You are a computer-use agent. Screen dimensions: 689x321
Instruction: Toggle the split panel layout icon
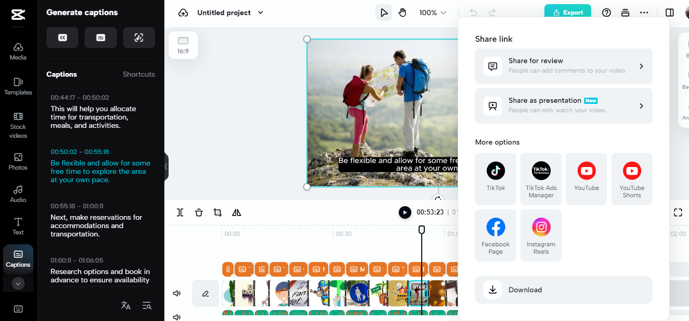[670, 13]
